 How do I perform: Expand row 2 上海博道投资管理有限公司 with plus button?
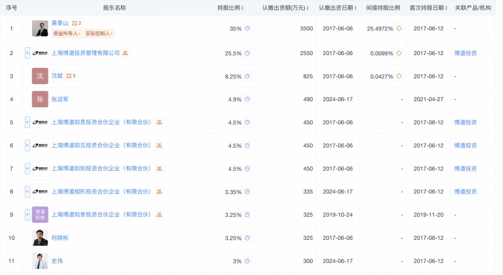tap(27, 53)
